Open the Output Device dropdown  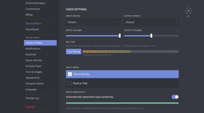click(x=151, y=22)
